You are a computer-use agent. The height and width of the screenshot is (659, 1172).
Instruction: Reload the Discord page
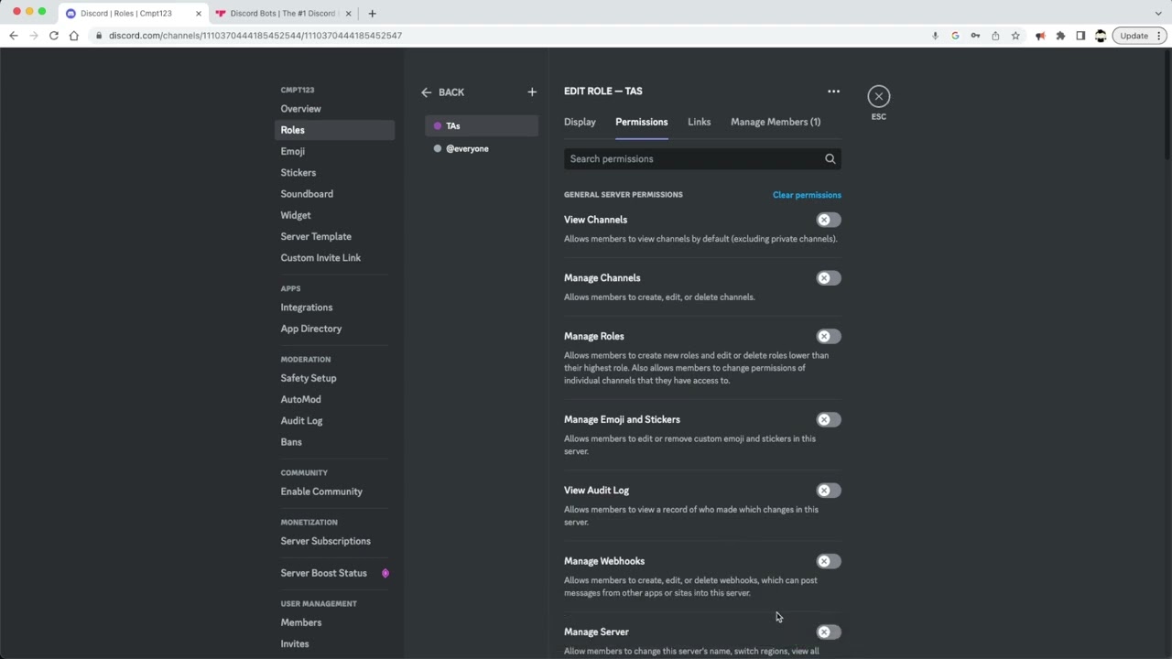(x=54, y=36)
